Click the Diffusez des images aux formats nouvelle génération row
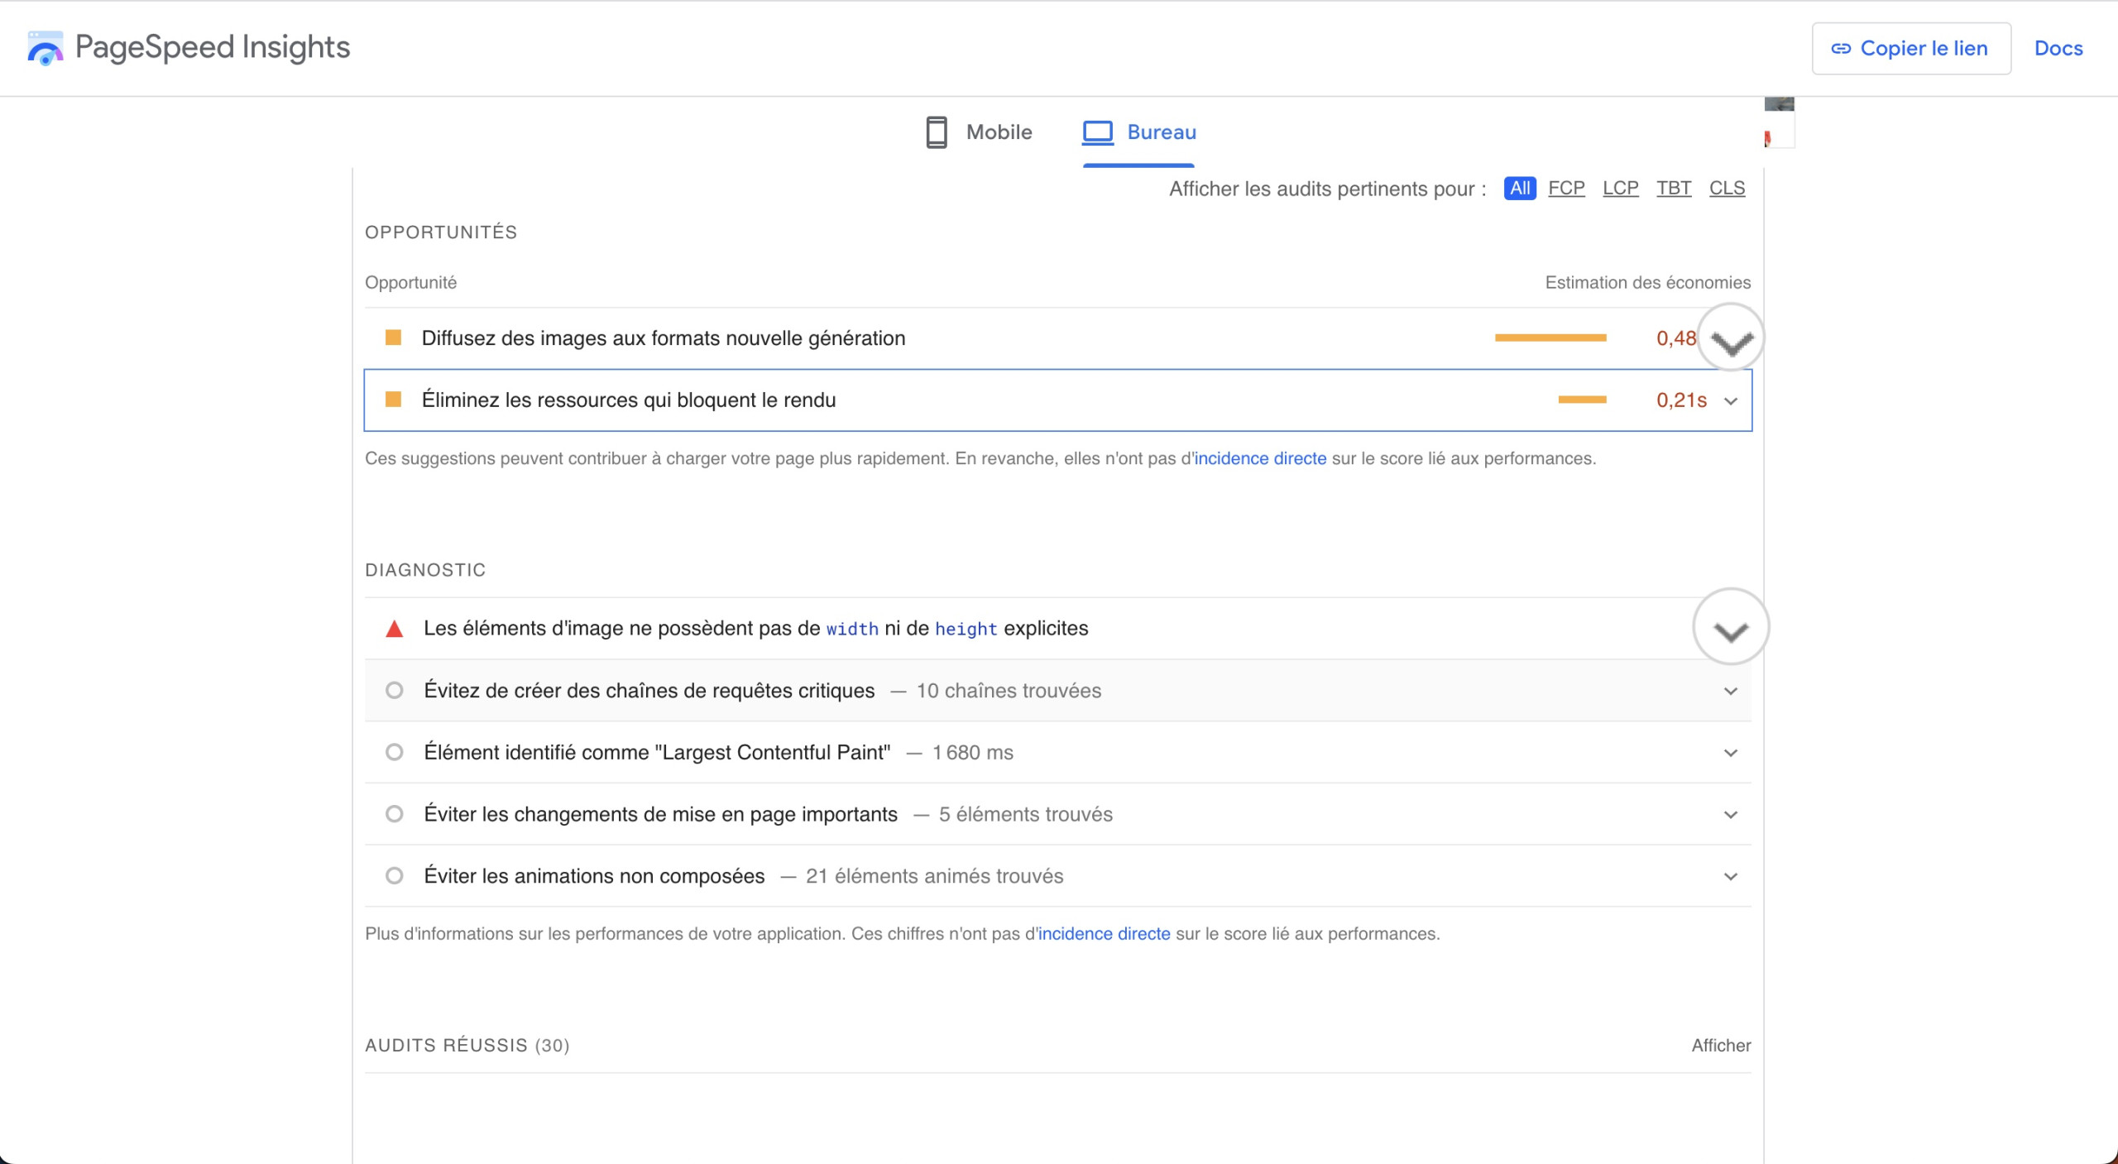The image size is (2118, 1164). (x=1057, y=338)
